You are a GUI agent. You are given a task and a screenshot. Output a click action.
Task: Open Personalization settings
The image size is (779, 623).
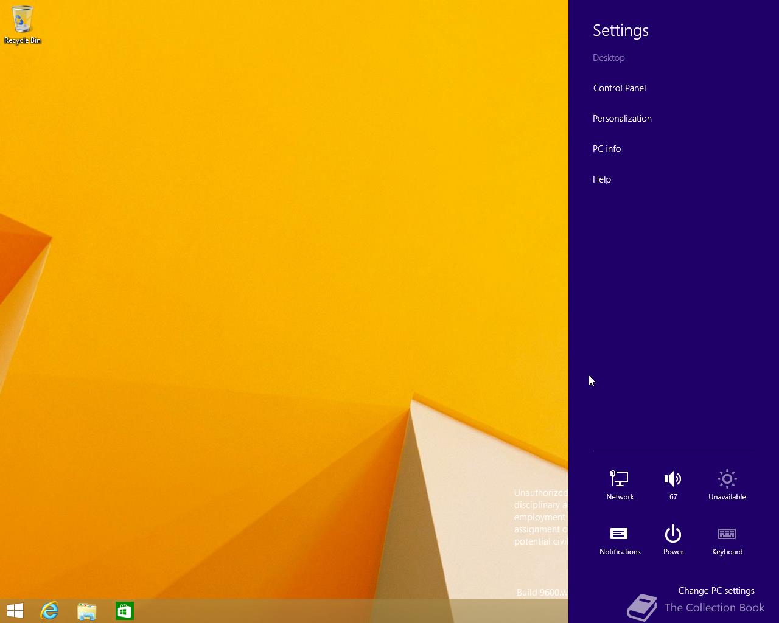click(x=622, y=119)
